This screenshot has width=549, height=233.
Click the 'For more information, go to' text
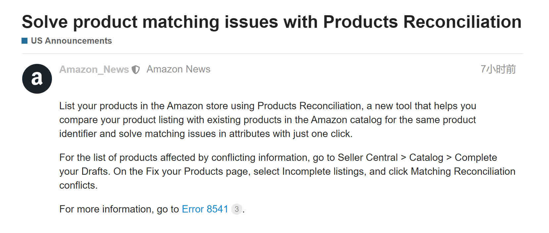coord(119,209)
